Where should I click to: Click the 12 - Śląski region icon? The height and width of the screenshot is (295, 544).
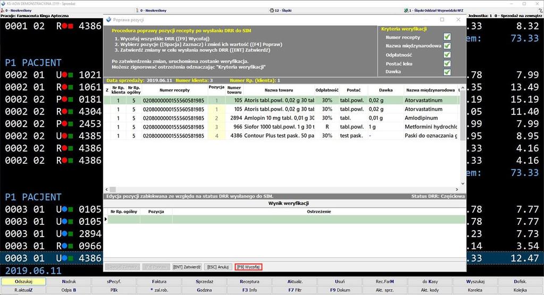(272, 11)
